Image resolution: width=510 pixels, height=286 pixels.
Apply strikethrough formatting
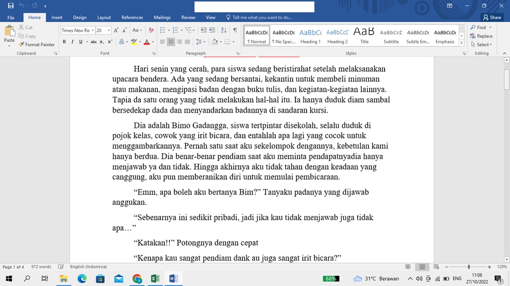pos(93,41)
